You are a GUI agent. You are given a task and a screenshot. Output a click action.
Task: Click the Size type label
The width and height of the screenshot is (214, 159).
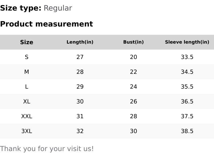pyautogui.click(x=21, y=8)
